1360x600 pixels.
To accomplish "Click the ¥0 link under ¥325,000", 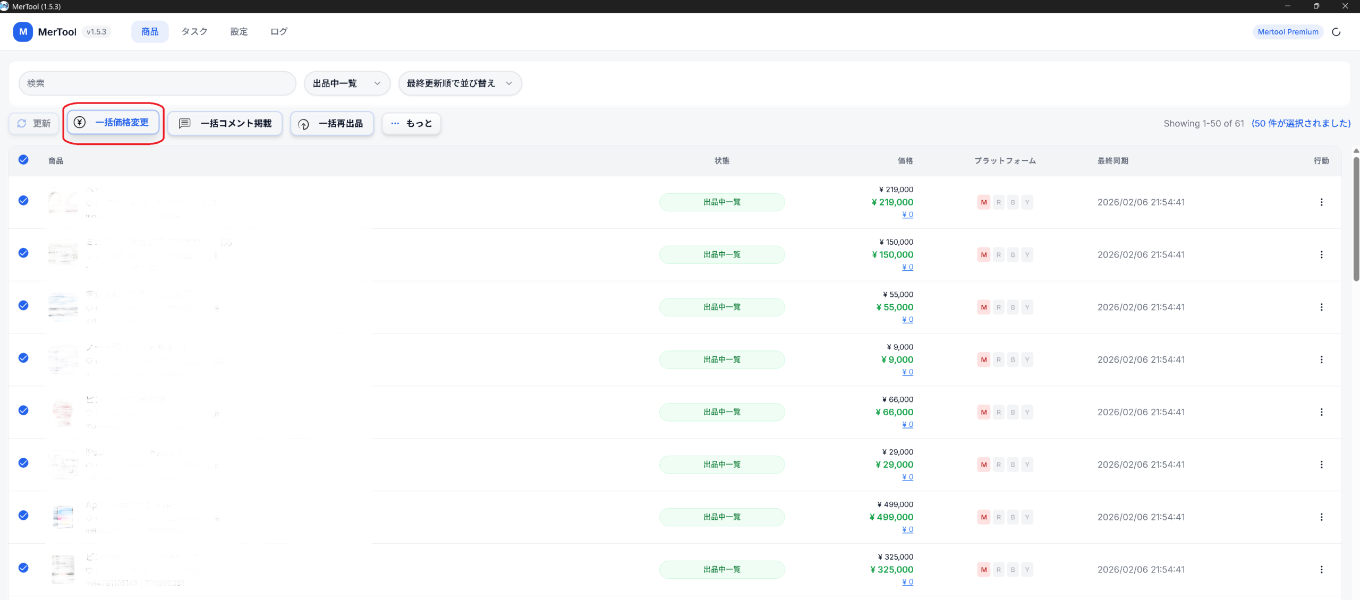I will click(907, 582).
